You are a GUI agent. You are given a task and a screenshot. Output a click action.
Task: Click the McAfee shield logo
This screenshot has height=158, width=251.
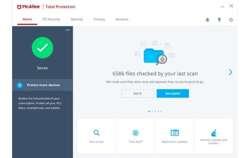[19, 7]
